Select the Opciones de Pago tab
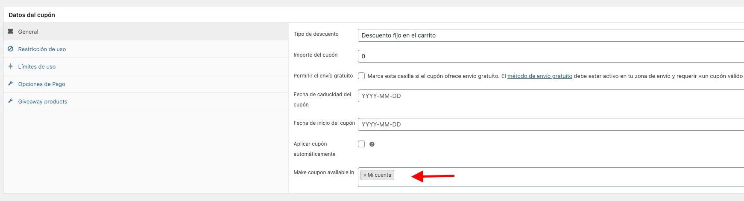Viewport: 744px width, 201px height. 146,84
